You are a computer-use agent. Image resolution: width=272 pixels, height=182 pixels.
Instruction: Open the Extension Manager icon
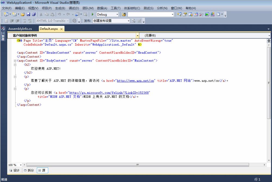[212, 14]
